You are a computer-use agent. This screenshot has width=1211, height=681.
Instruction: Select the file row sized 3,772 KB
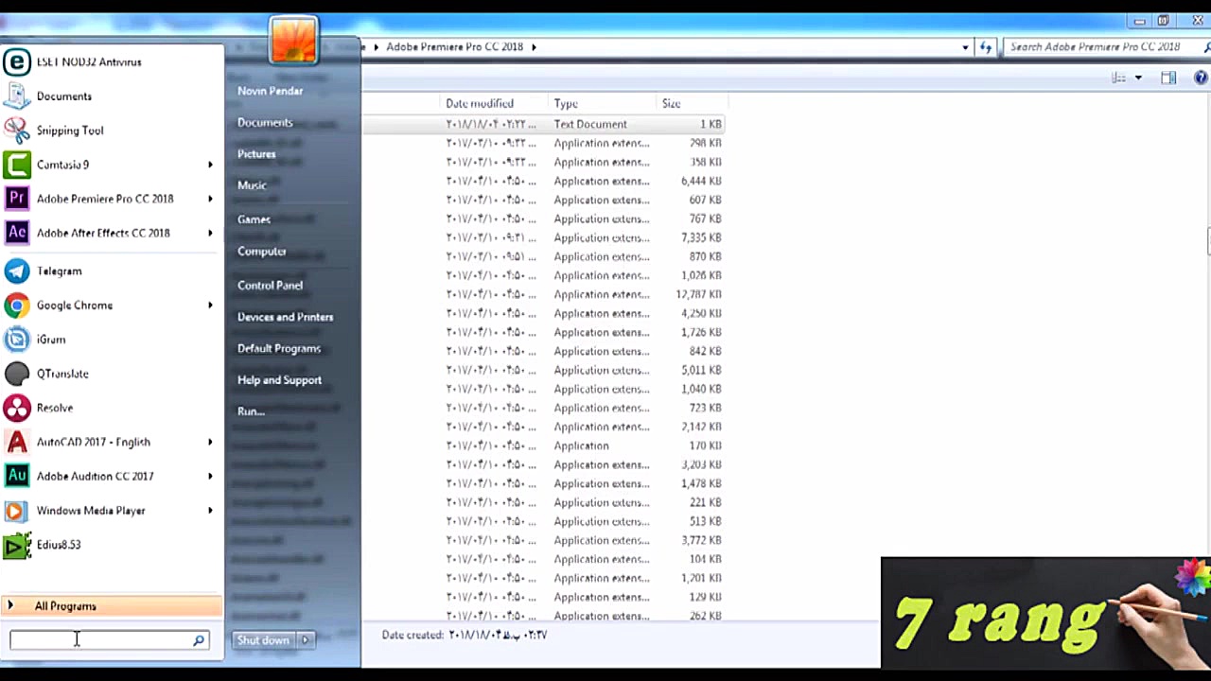[x=544, y=540]
